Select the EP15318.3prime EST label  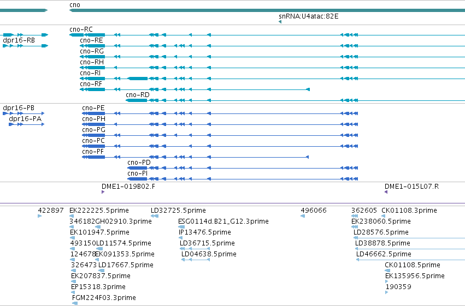98,287
